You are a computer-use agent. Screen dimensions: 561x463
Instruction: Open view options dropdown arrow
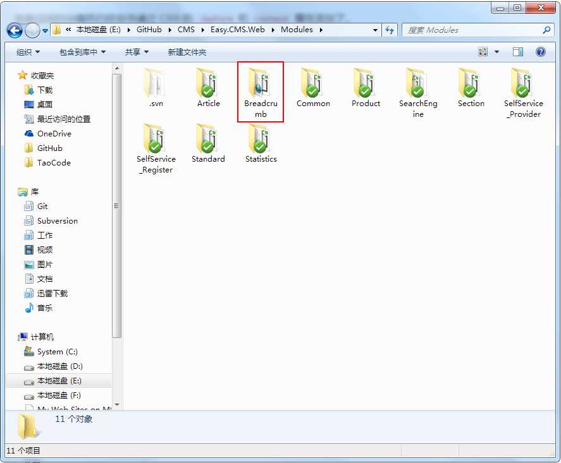point(496,52)
